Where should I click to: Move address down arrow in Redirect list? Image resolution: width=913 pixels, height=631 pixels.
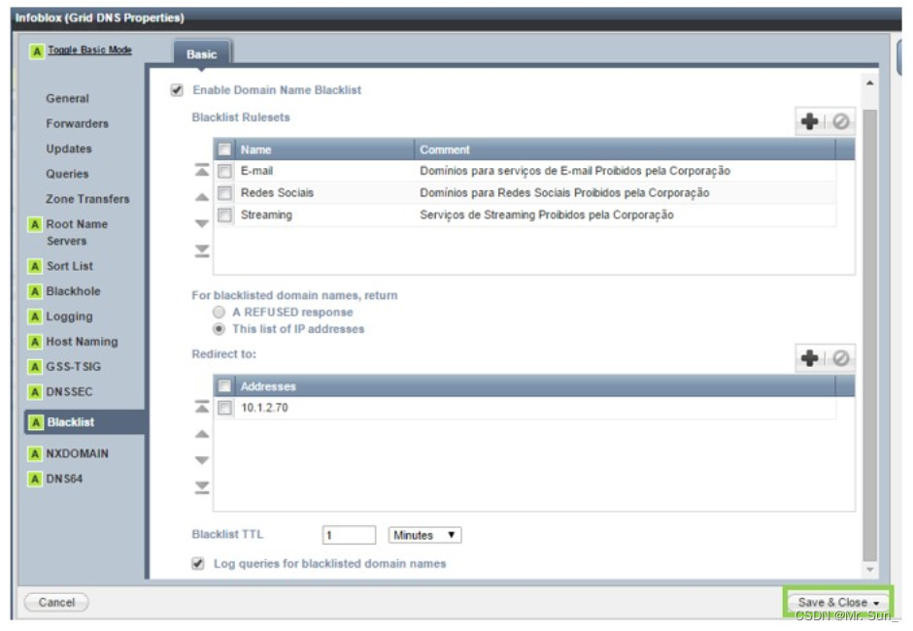[202, 460]
